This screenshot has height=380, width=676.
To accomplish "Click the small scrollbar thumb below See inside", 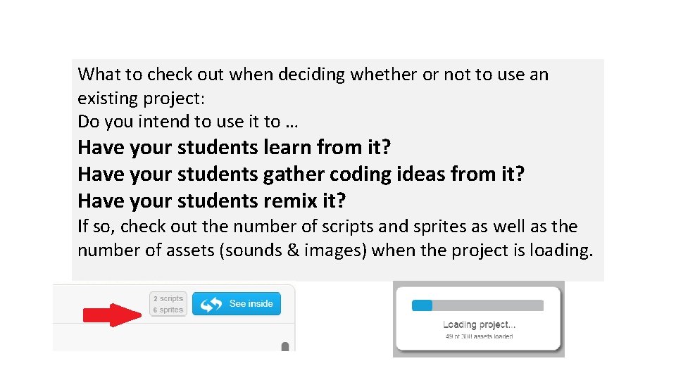I will (x=285, y=347).
